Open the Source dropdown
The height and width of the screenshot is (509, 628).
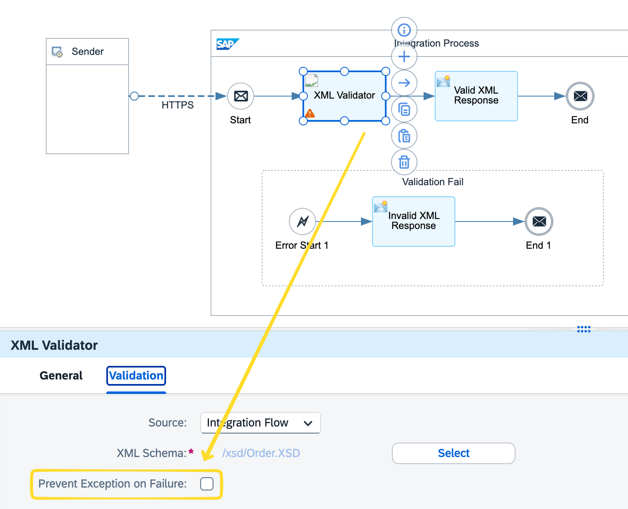260,423
